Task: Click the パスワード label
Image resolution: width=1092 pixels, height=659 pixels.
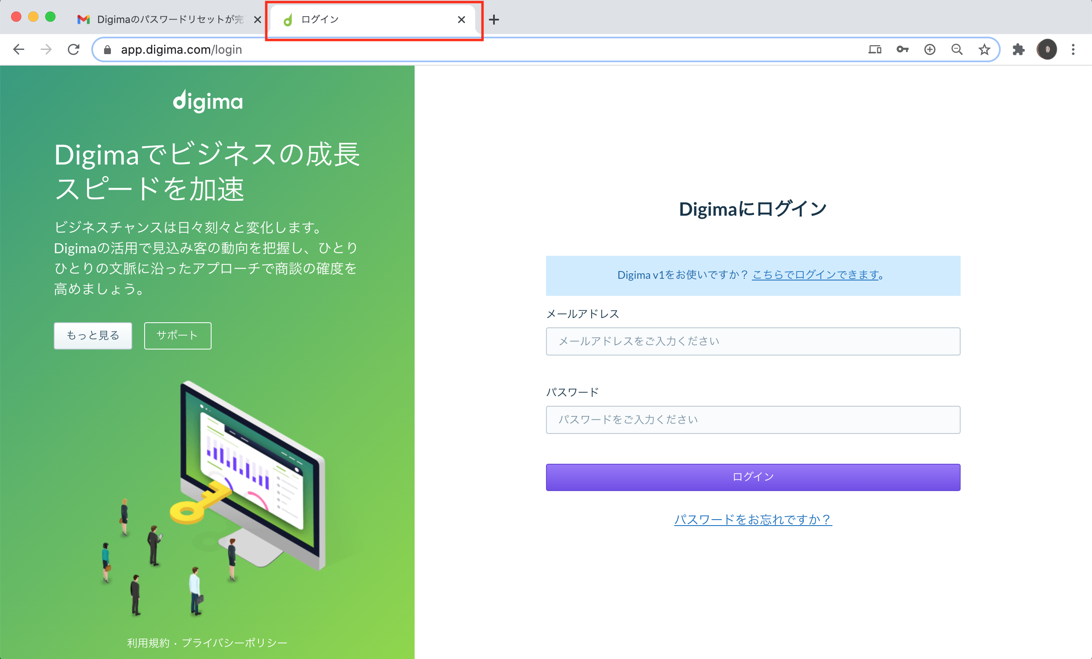Action: point(572,393)
